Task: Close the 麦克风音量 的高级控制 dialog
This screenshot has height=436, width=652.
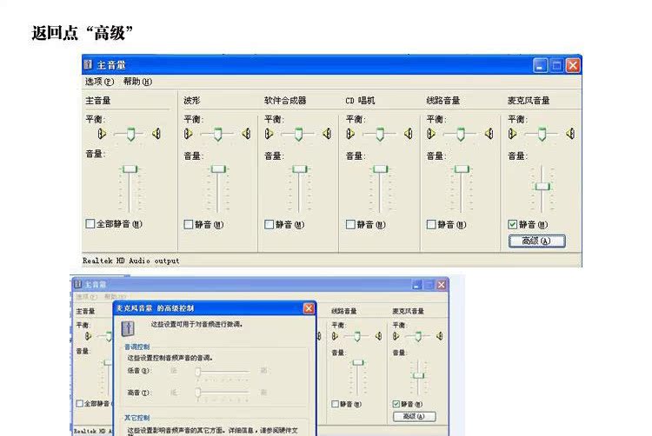Action: [309, 308]
